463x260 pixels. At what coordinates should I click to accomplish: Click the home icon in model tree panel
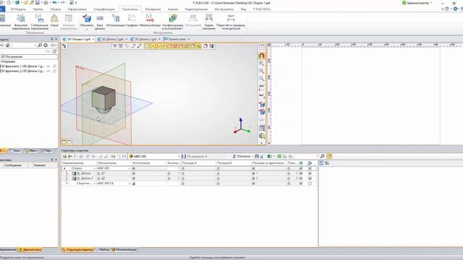8,45
